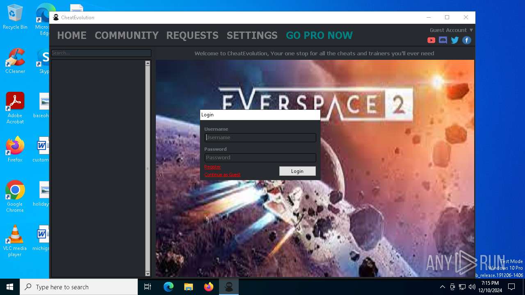Viewport: 525px width, 295px height.
Task: Focus the Search field above the game list
Action: pyautogui.click(x=101, y=53)
